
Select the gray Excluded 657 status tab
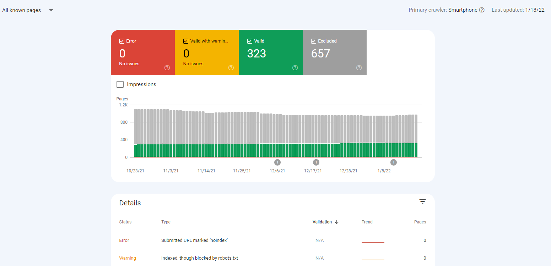(x=334, y=52)
